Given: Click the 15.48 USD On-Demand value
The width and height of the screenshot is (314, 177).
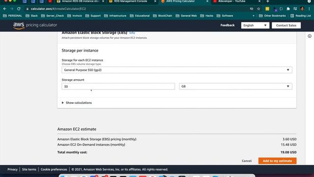Looking at the screenshot, I should click(288, 145).
